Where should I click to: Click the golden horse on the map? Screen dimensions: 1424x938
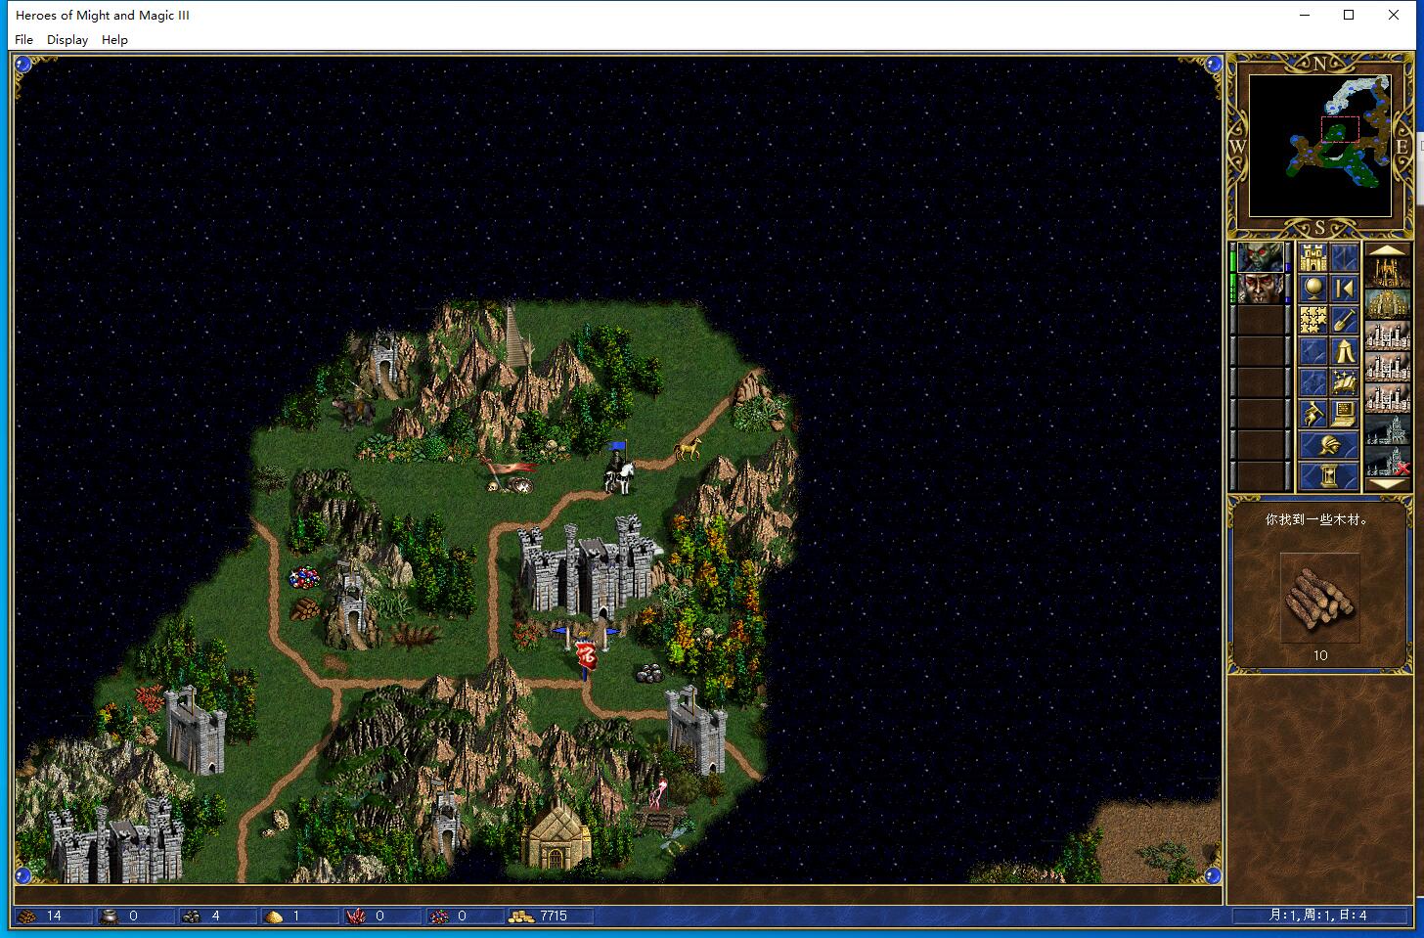(689, 450)
